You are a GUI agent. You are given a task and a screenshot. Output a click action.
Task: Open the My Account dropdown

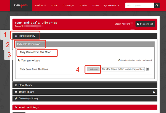(x=111, y=5)
